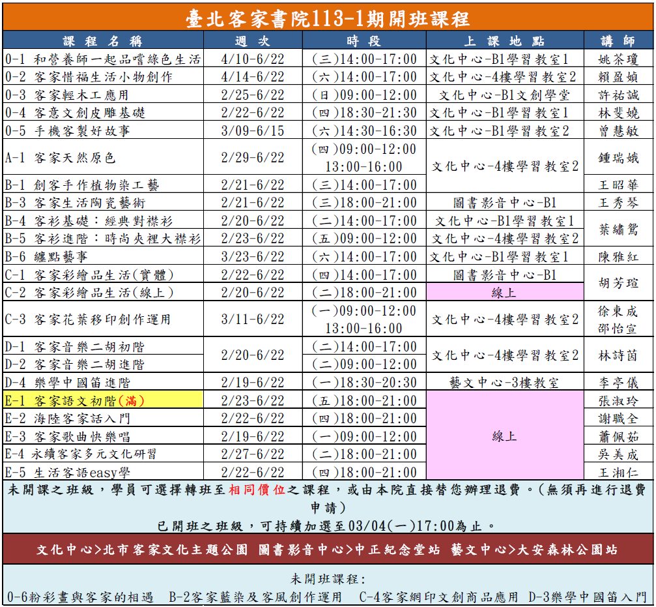
Task: Click instructor name 許祐誠
Action: 618,95
